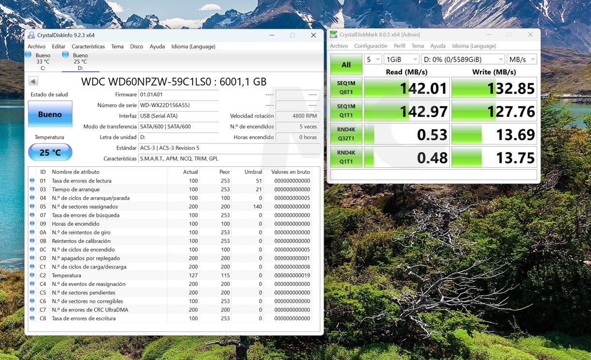Open the test count dropdown showing 5
Image resolution: width=591 pixels, height=360 pixels.
373,59
